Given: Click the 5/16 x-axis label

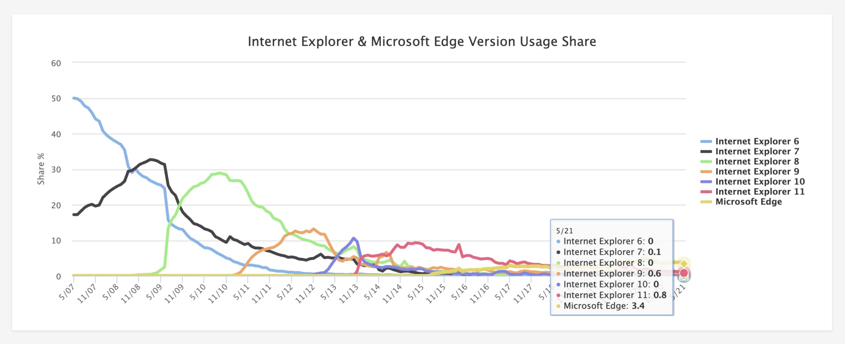Looking at the screenshot, I should [x=459, y=292].
